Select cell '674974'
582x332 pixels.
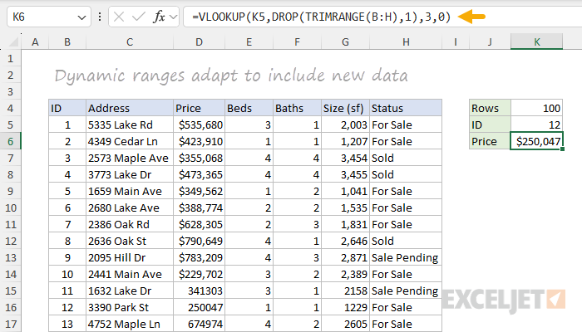pyautogui.click(x=199, y=324)
